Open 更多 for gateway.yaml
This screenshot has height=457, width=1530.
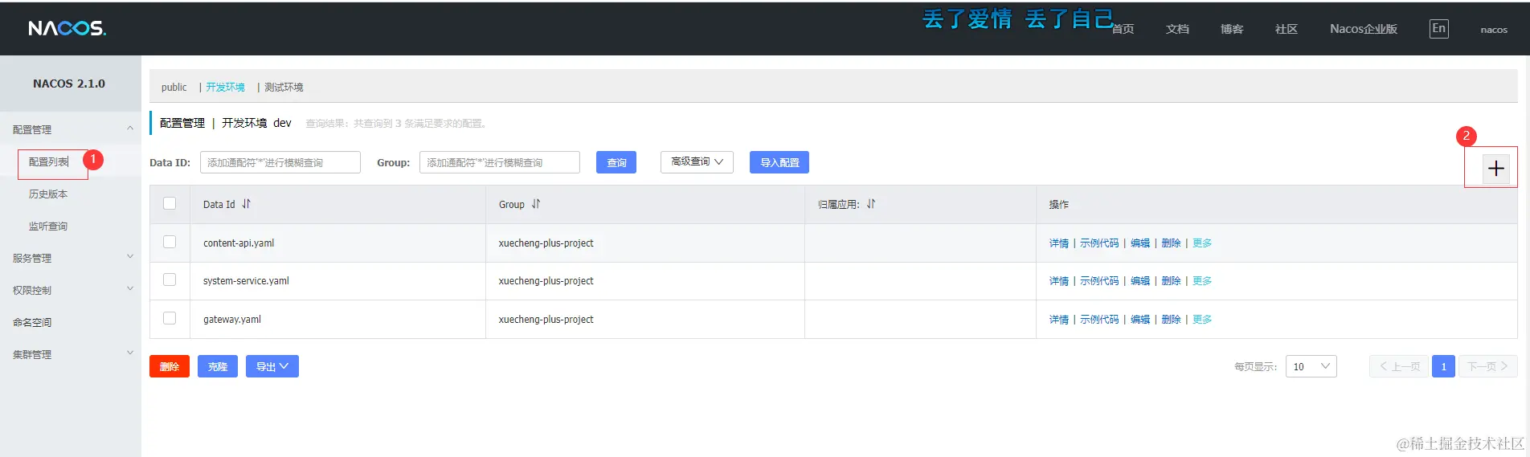coord(1202,320)
